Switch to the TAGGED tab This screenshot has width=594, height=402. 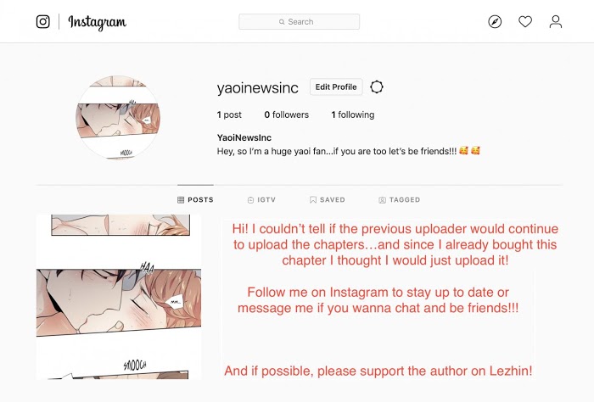[400, 200]
